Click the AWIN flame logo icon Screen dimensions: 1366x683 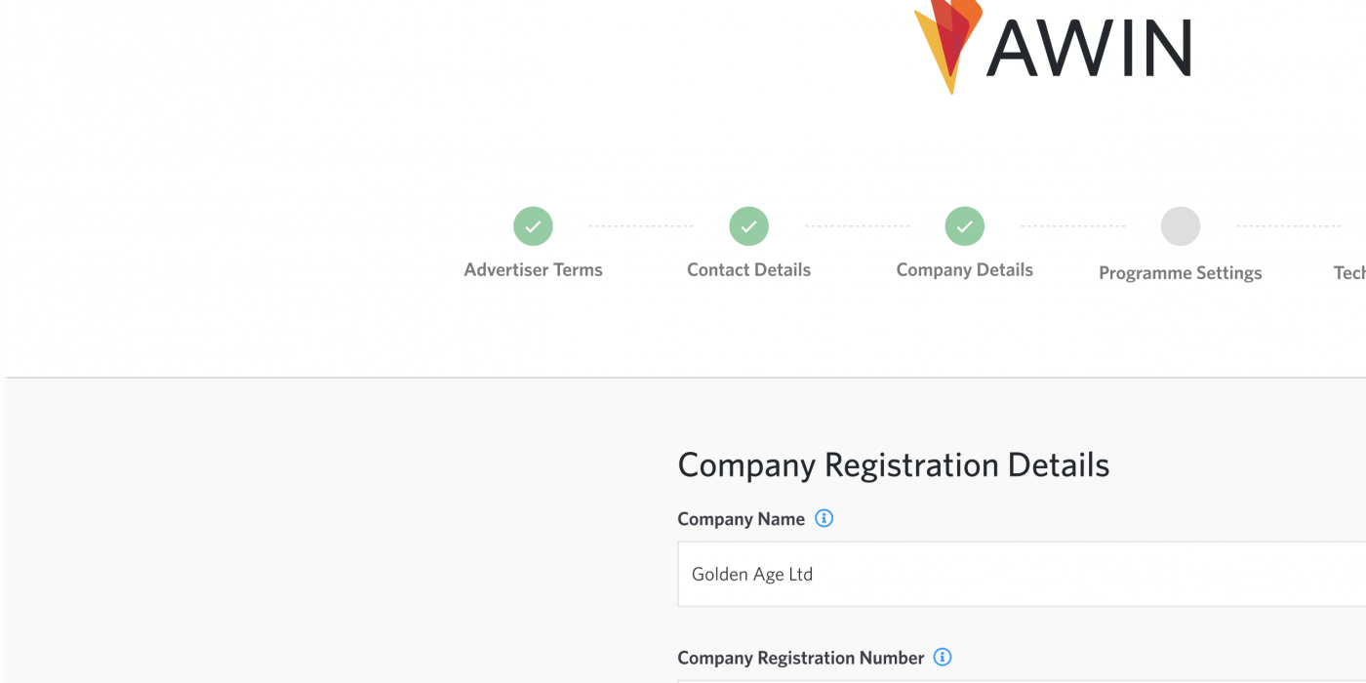pos(946,39)
